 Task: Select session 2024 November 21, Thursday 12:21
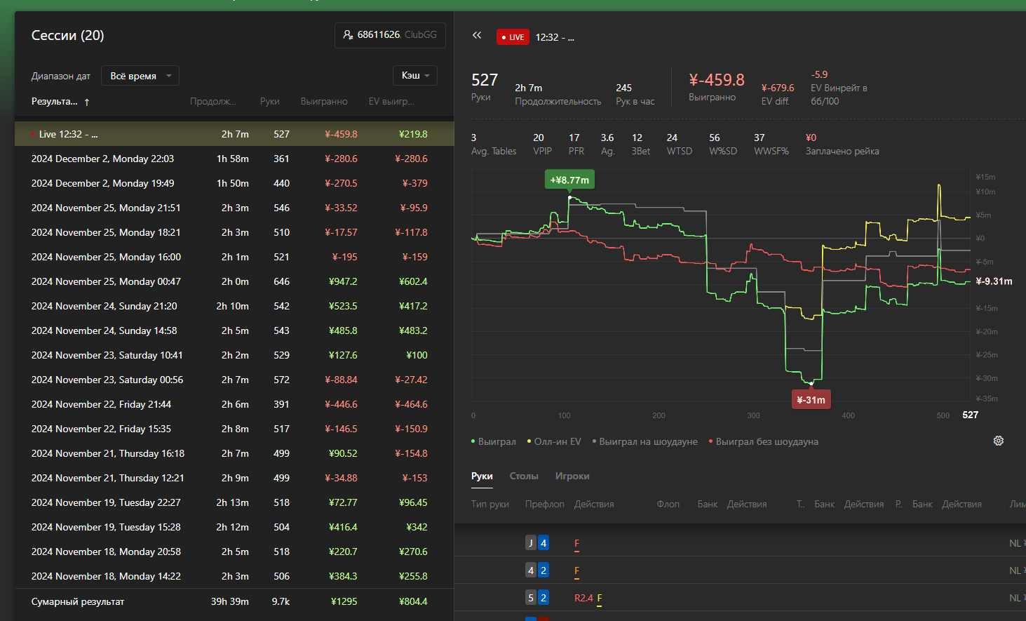pos(234,478)
